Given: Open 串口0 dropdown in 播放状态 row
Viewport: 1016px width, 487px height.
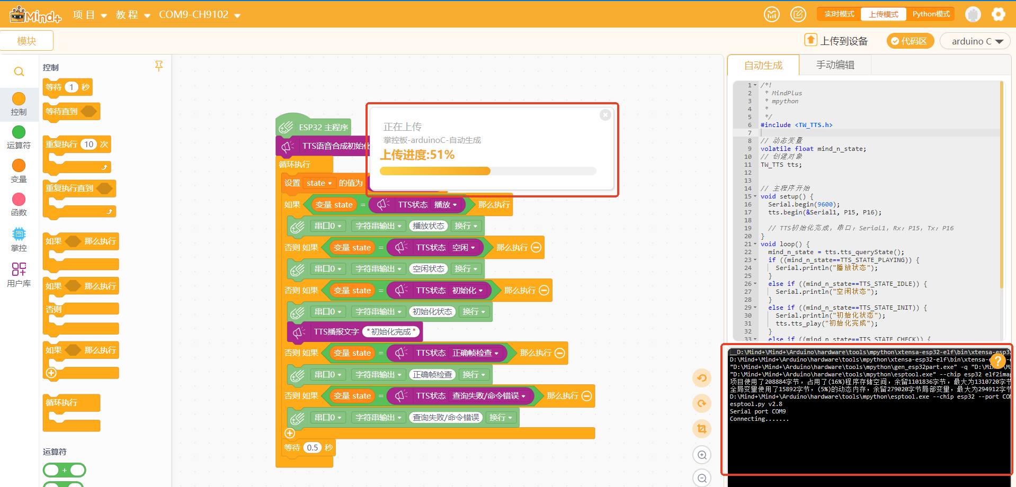Looking at the screenshot, I should click(328, 226).
